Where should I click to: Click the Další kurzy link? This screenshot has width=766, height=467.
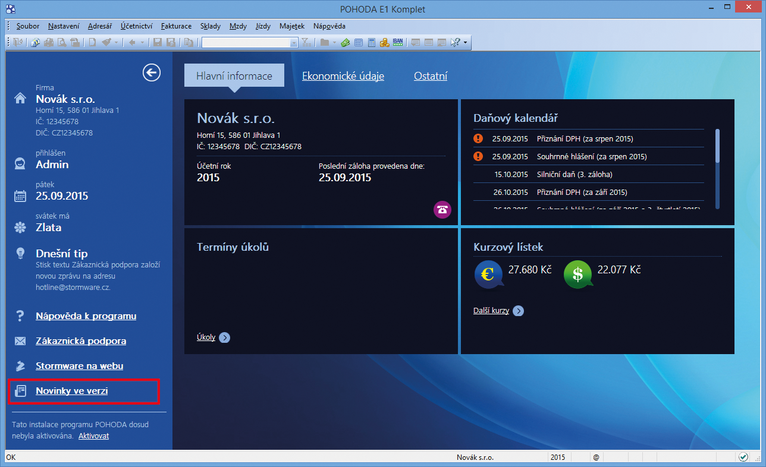pos(491,311)
